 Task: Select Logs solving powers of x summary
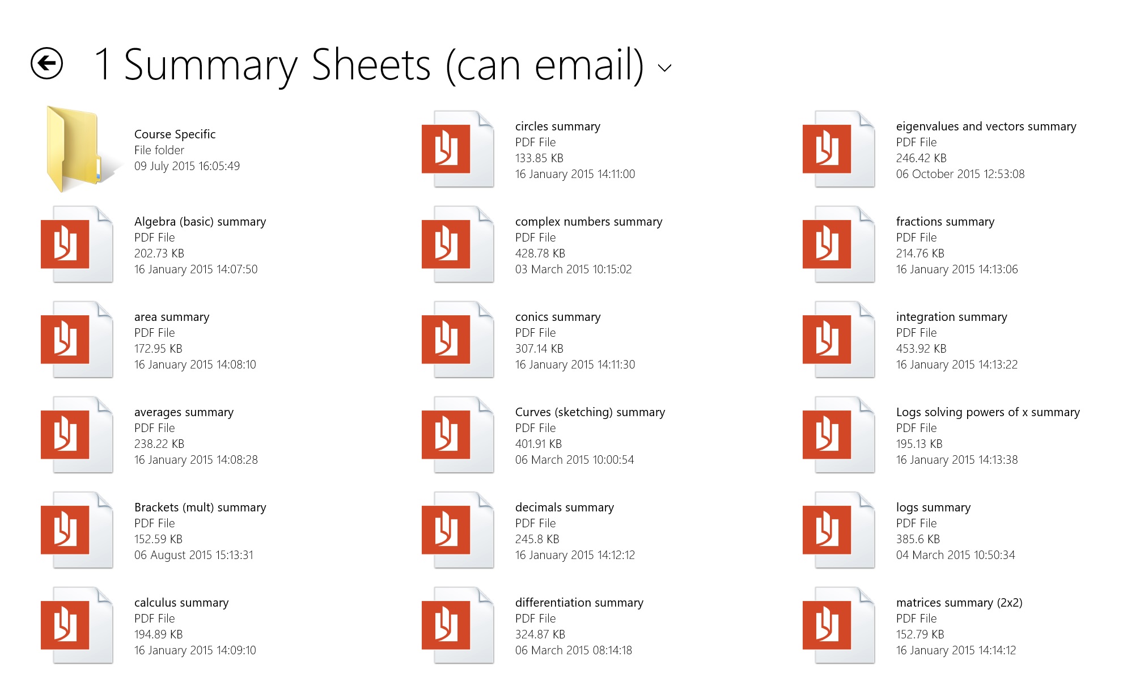click(988, 412)
